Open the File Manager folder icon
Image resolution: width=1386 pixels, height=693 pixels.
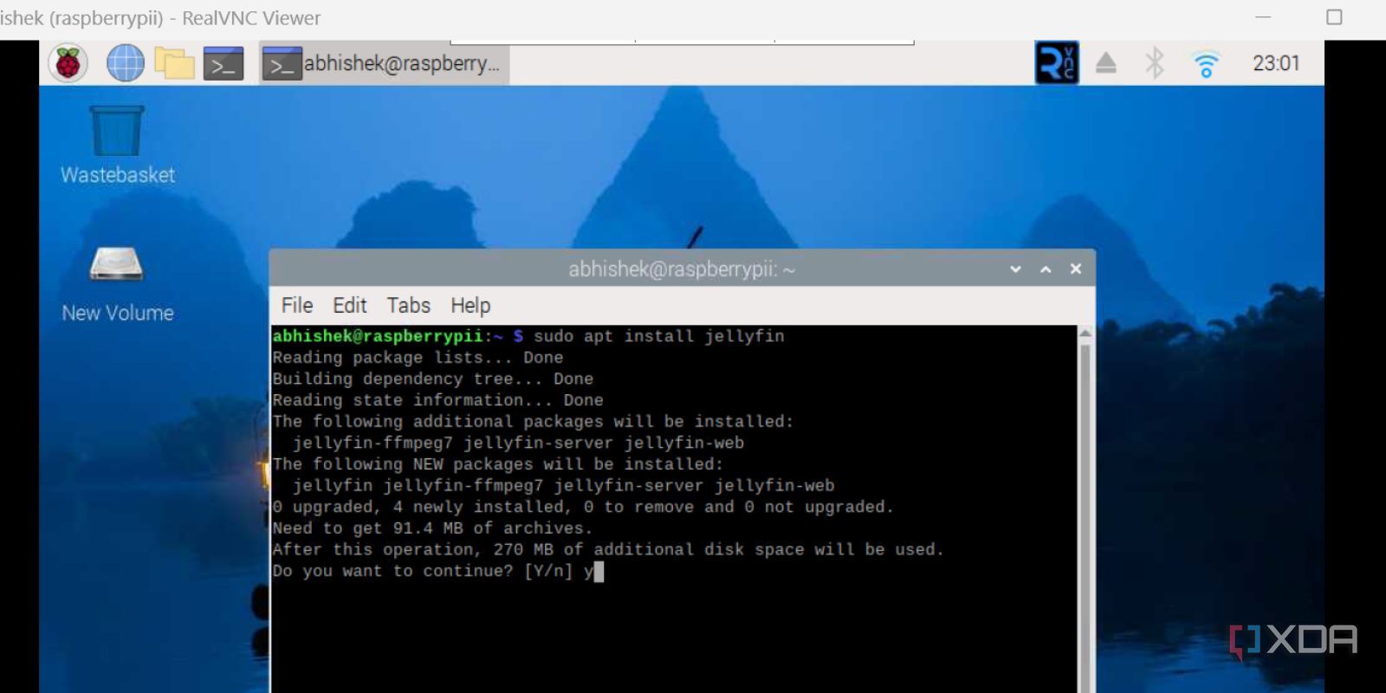click(x=174, y=63)
